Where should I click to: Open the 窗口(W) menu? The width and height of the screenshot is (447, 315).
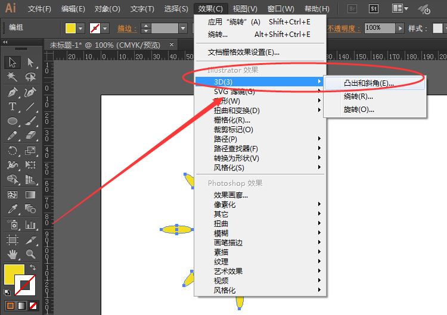tap(281, 9)
